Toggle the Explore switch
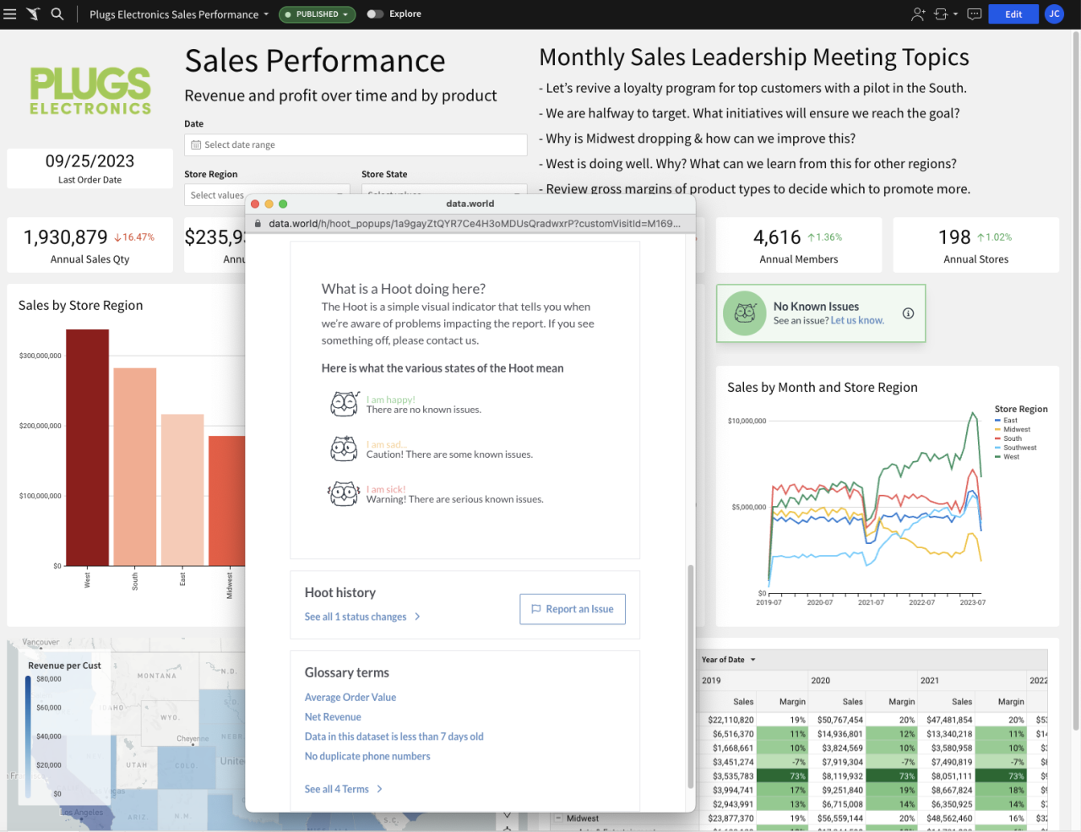This screenshot has height=832, width=1081. (375, 14)
